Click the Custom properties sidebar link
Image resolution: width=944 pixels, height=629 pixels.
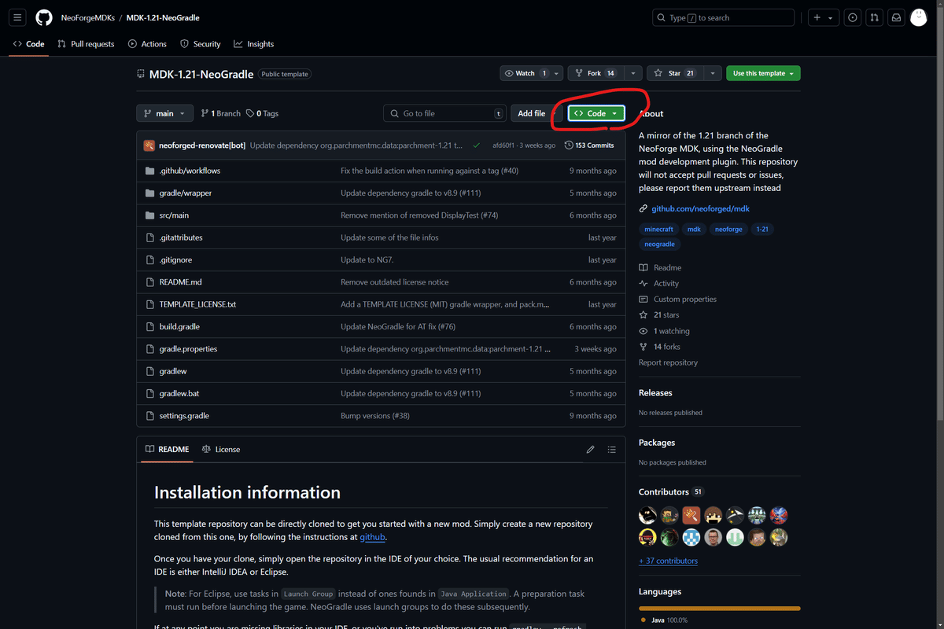pyautogui.click(x=677, y=299)
